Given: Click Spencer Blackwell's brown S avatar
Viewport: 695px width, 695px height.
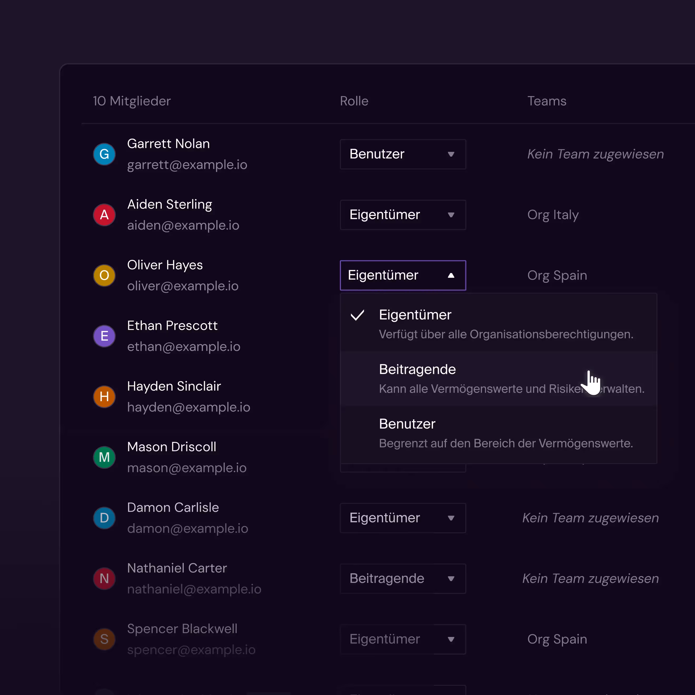Looking at the screenshot, I should 104,639.
